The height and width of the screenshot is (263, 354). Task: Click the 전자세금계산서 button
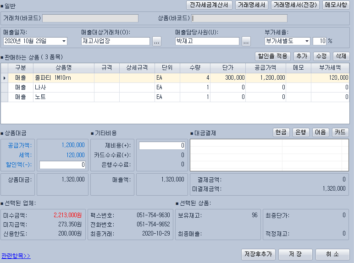[x=210, y=5]
